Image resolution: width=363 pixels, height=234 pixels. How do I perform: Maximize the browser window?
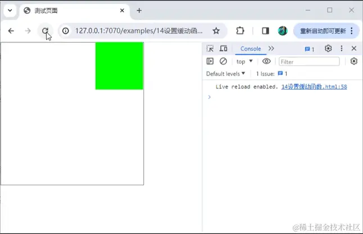click(330, 10)
